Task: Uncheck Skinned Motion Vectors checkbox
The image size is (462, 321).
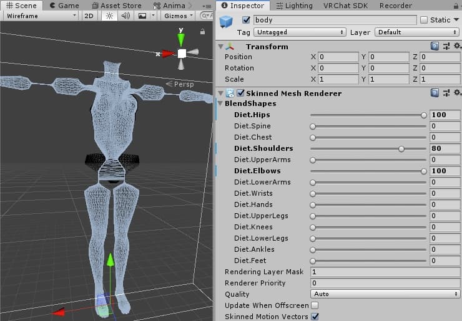Action: (315, 317)
